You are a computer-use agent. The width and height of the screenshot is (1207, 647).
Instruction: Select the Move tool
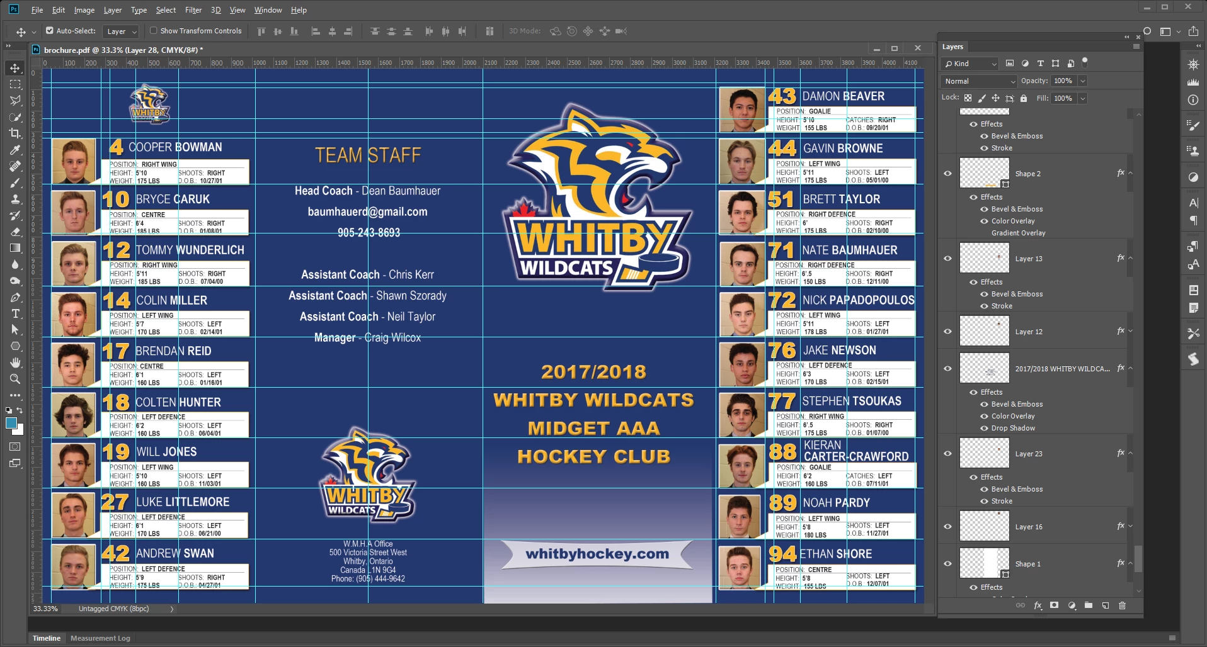click(15, 68)
